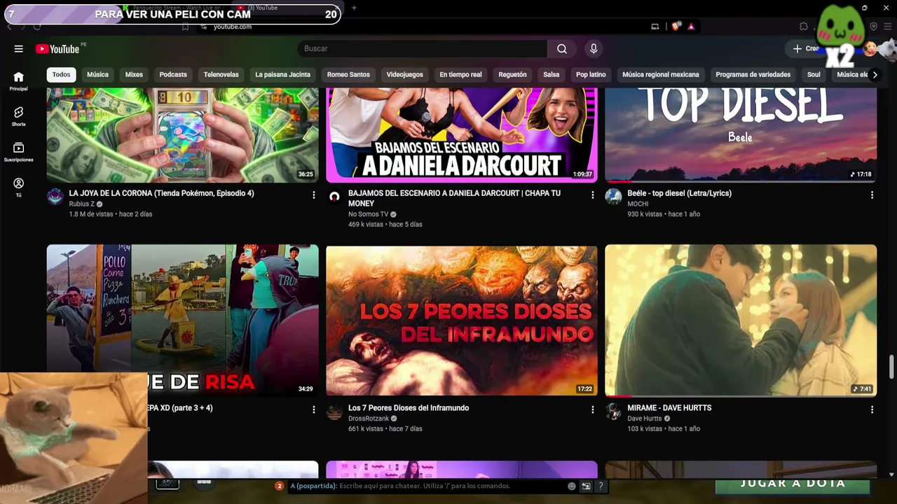The width and height of the screenshot is (897, 504).
Task: Open the Tú profile section
Action: [x=19, y=187]
